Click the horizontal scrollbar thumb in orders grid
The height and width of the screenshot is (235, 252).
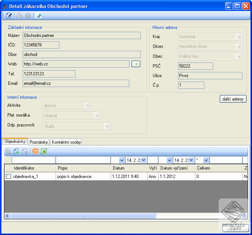click(83, 216)
